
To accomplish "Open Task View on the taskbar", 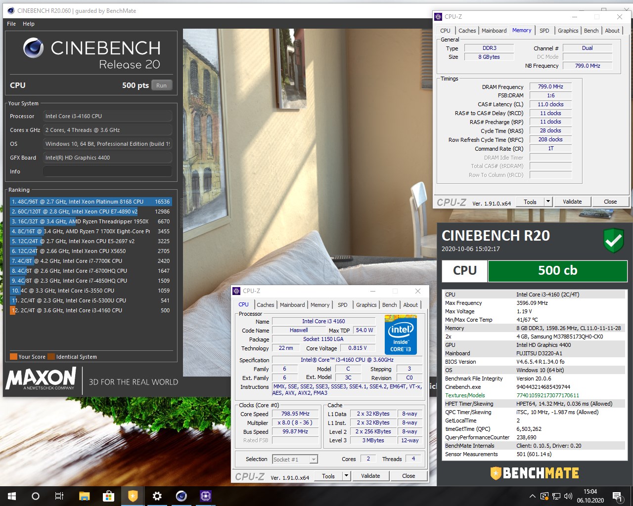I will point(59,496).
